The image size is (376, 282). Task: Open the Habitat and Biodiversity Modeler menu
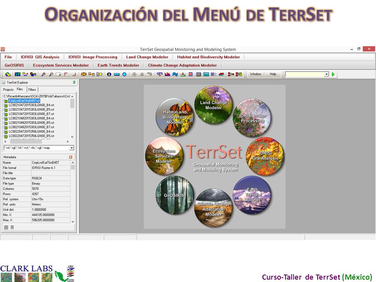[208, 57]
